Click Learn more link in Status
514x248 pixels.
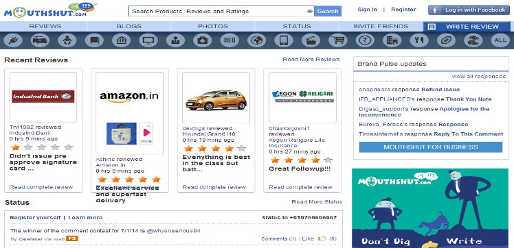[85, 217]
